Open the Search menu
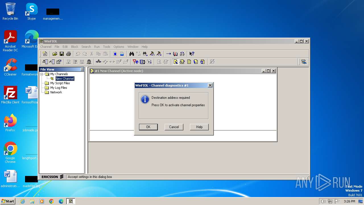 [x=86, y=47]
